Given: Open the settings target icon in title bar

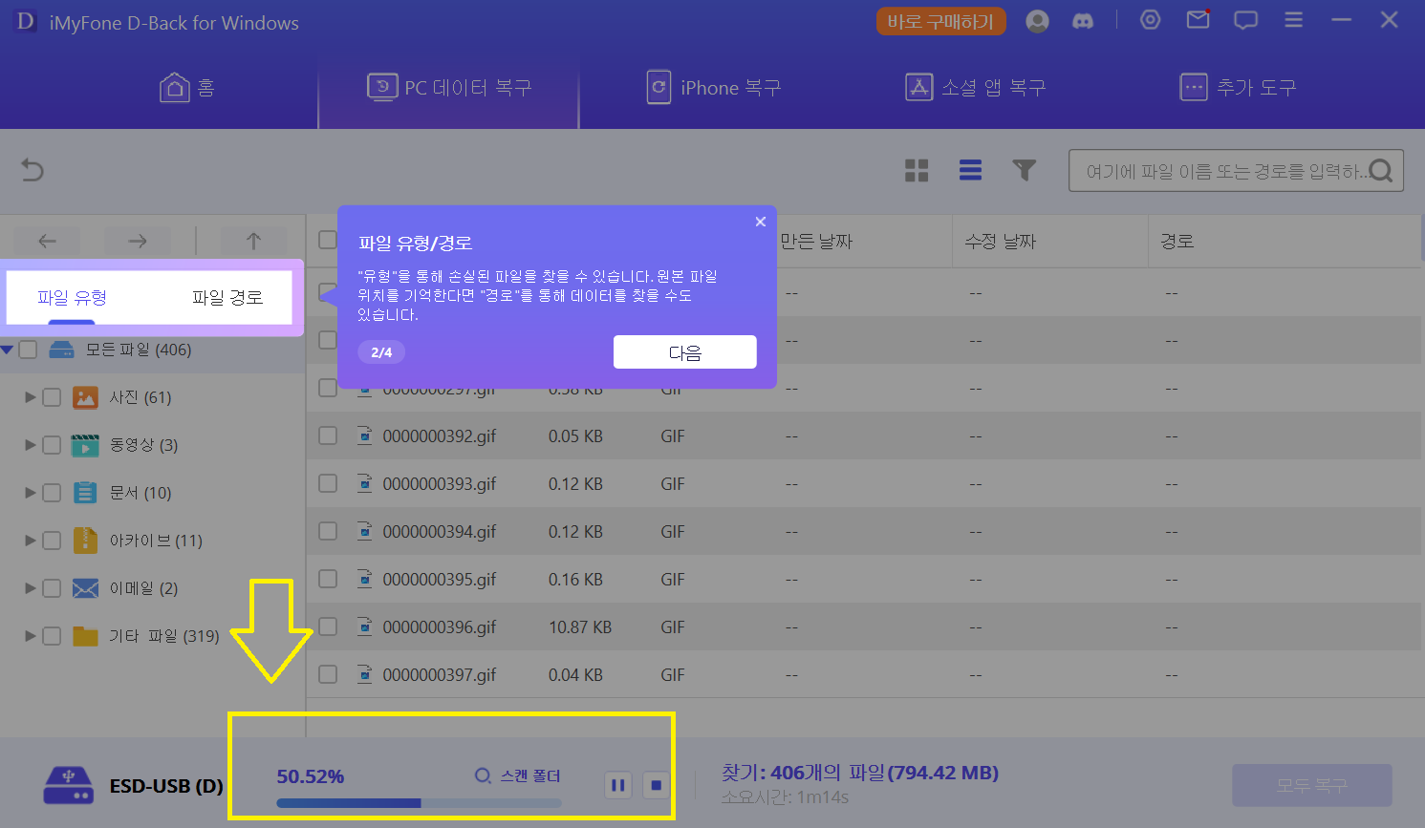Looking at the screenshot, I should (x=1151, y=20).
